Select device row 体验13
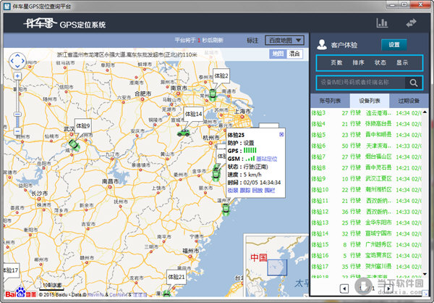Screen dimensions: 434x303 (x=366, y=223)
